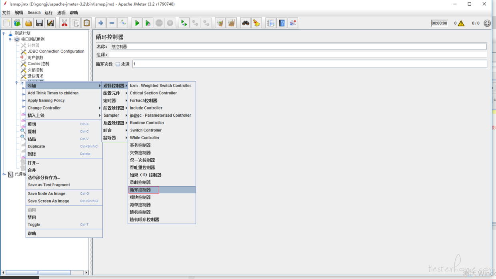Screen dimensions: 496x279
Task: Pick 事务控制器 from the controller list
Action: pyautogui.click(x=162, y=145)
